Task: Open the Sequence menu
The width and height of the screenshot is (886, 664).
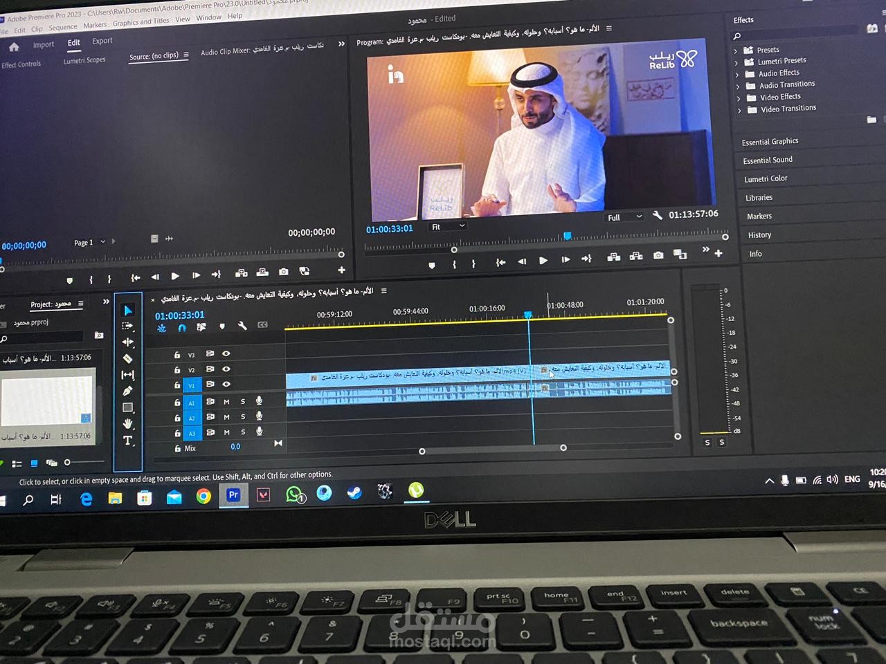Action: pyautogui.click(x=63, y=27)
